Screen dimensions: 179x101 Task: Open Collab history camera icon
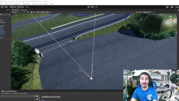pos(167,7)
